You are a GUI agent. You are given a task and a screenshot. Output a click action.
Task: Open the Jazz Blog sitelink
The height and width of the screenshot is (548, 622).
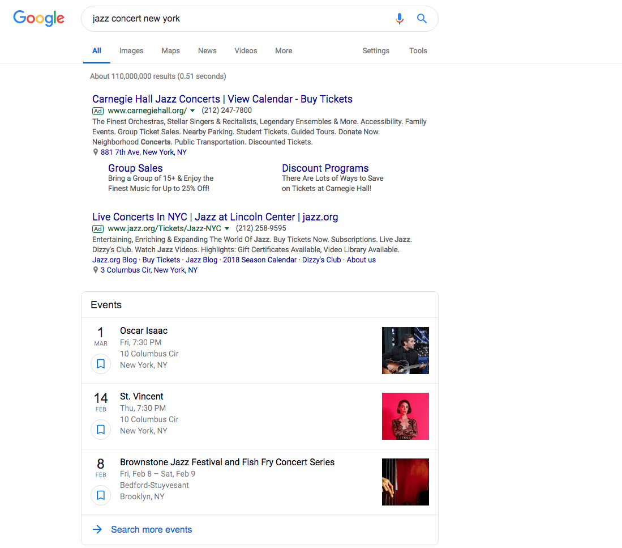[201, 260]
